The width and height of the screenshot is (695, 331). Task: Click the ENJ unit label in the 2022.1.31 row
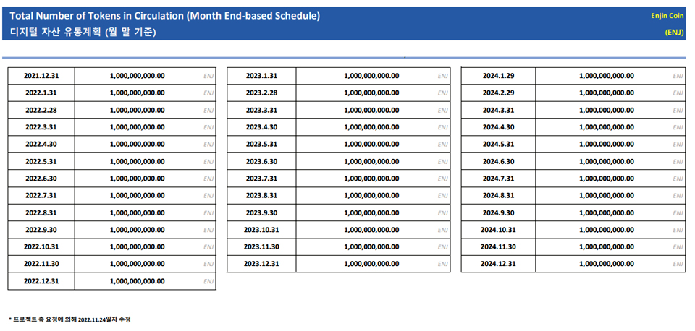click(x=208, y=93)
